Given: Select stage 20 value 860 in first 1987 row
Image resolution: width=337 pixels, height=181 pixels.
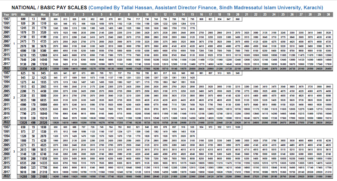Looking at the screenshot, I should coord(238,19).
